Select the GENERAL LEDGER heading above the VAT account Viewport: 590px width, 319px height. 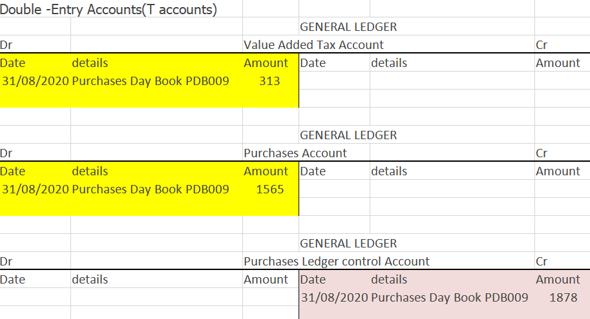(348, 27)
